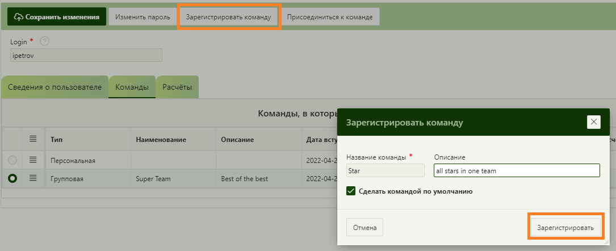Viewport: 616px width, 251px height.
Task: Focus the Название команды input field
Action: tap(385, 170)
